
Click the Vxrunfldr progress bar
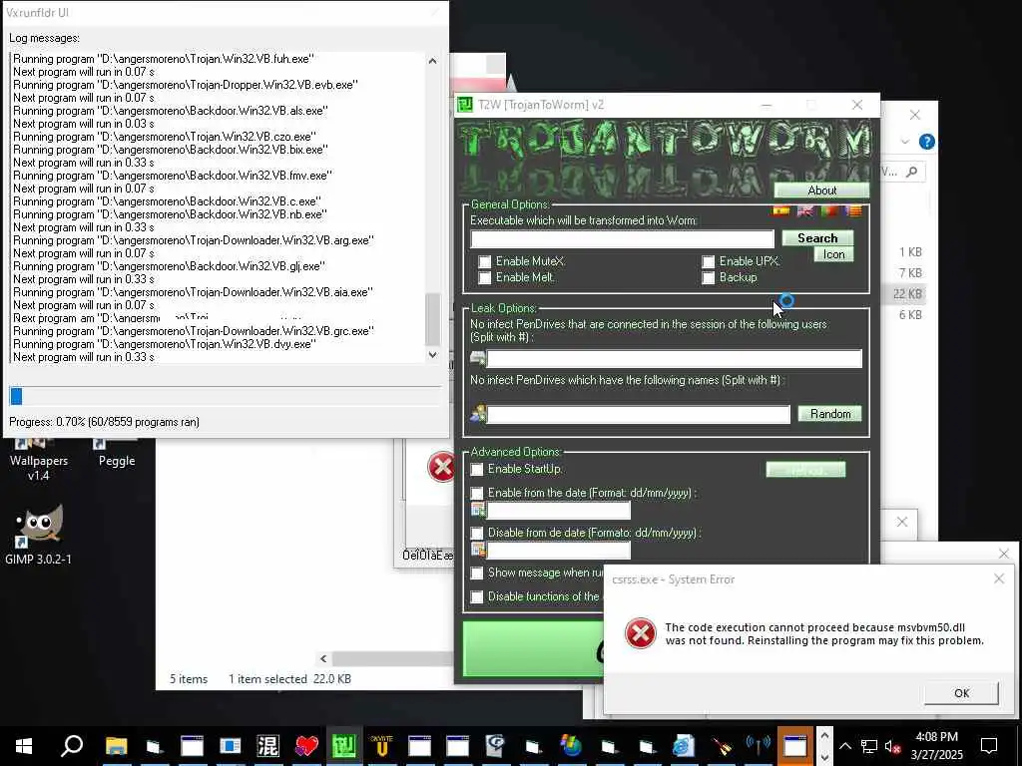coord(225,395)
